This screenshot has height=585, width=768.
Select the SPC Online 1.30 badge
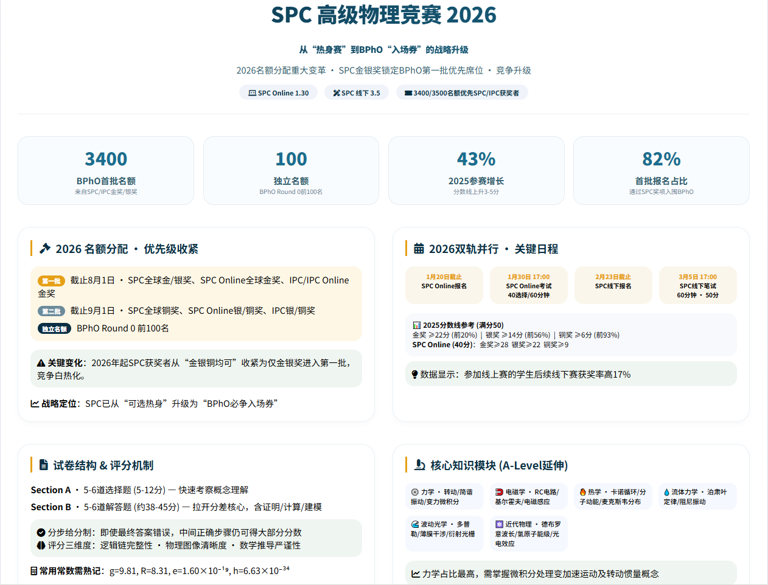pos(278,93)
